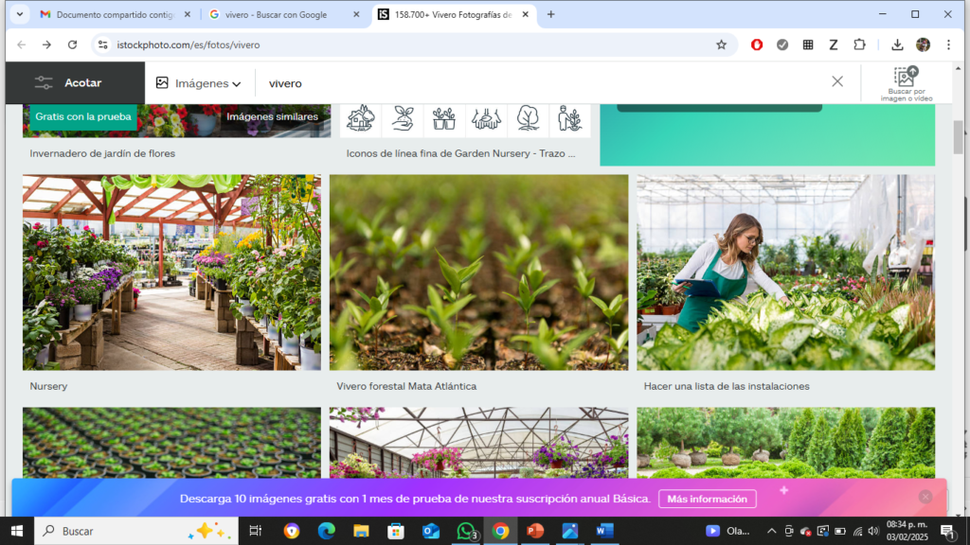This screenshot has height=545, width=970.
Task: Click the search input containing vivero
Action: point(540,83)
